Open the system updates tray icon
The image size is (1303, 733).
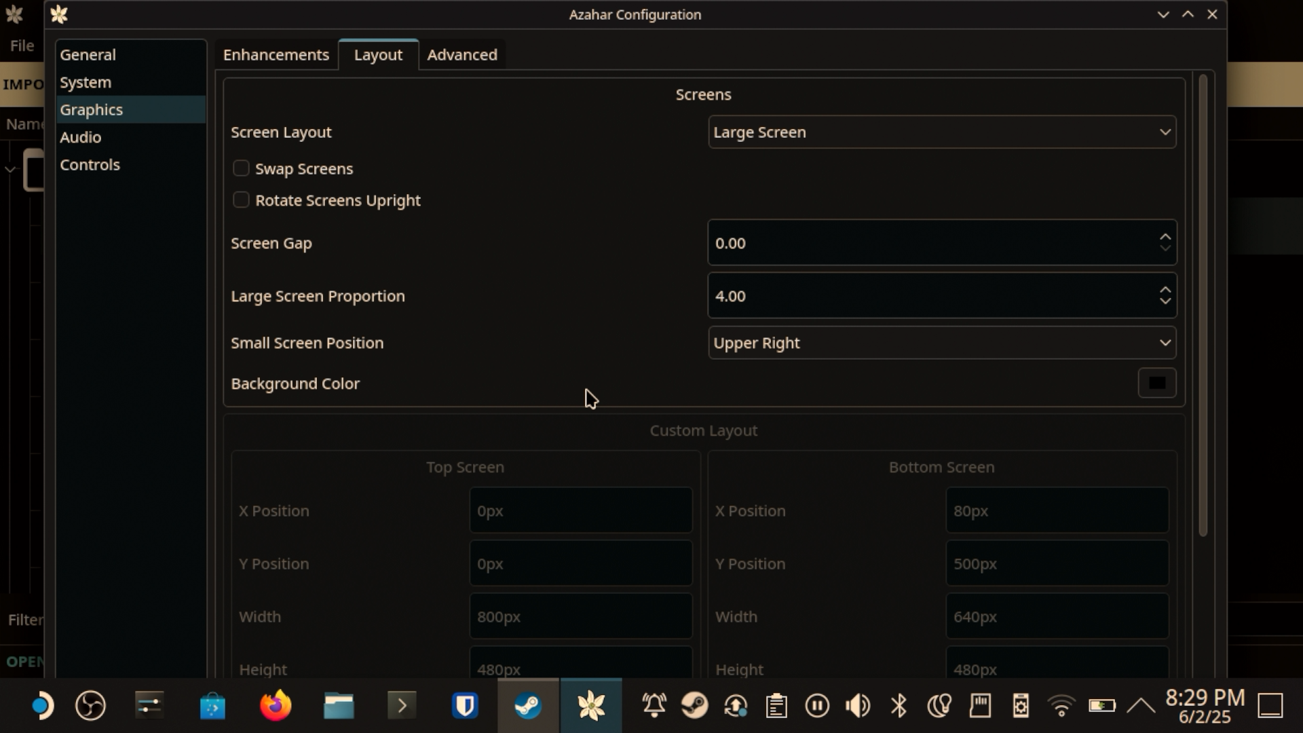click(x=736, y=706)
